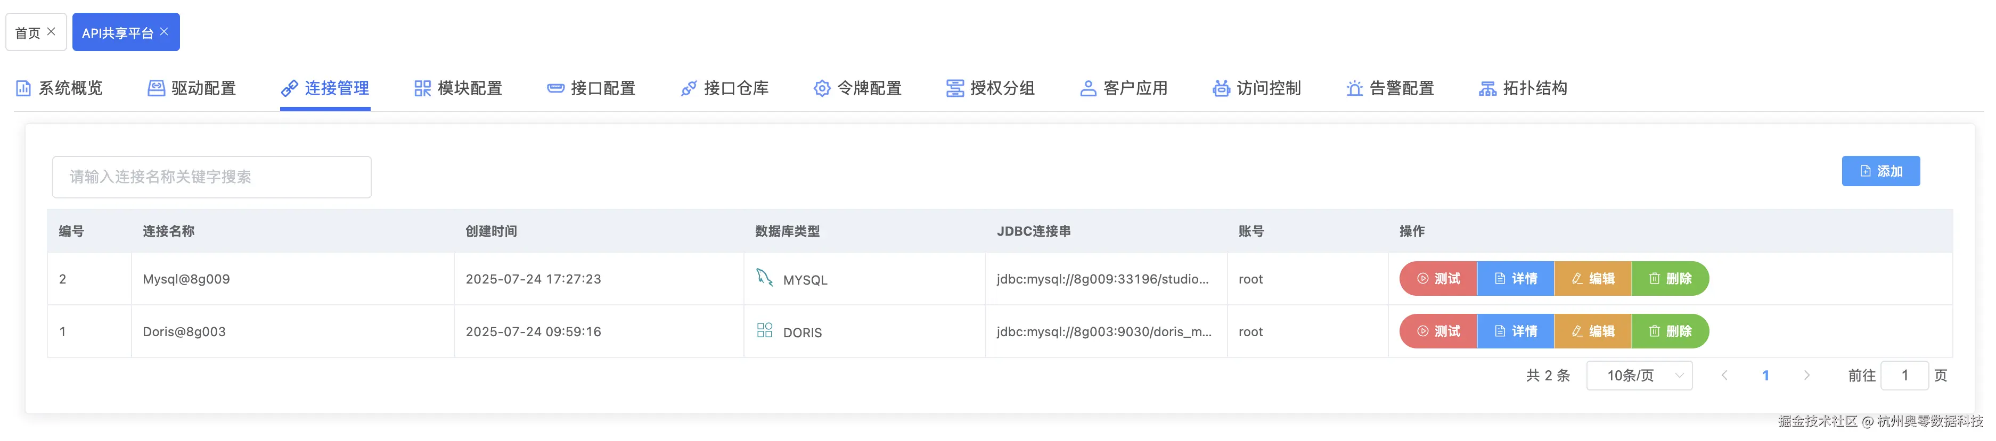Image resolution: width=1996 pixels, height=441 pixels.
Task: Delete the Mysql@8g009 connection
Action: (1671, 279)
